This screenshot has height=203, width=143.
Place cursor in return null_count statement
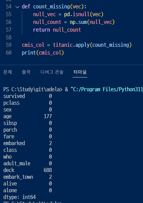57,30
